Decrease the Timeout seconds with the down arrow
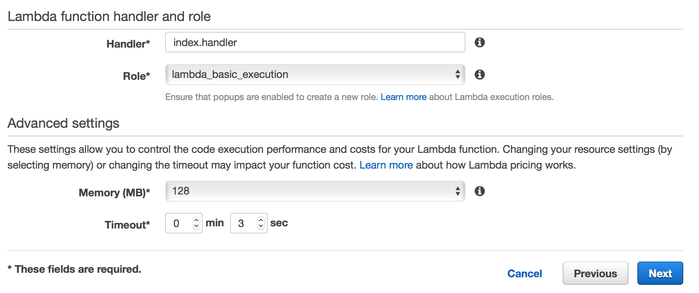This screenshot has width=699, height=293. [261, 227]
